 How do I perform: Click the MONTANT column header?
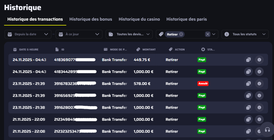click(146, 50)
